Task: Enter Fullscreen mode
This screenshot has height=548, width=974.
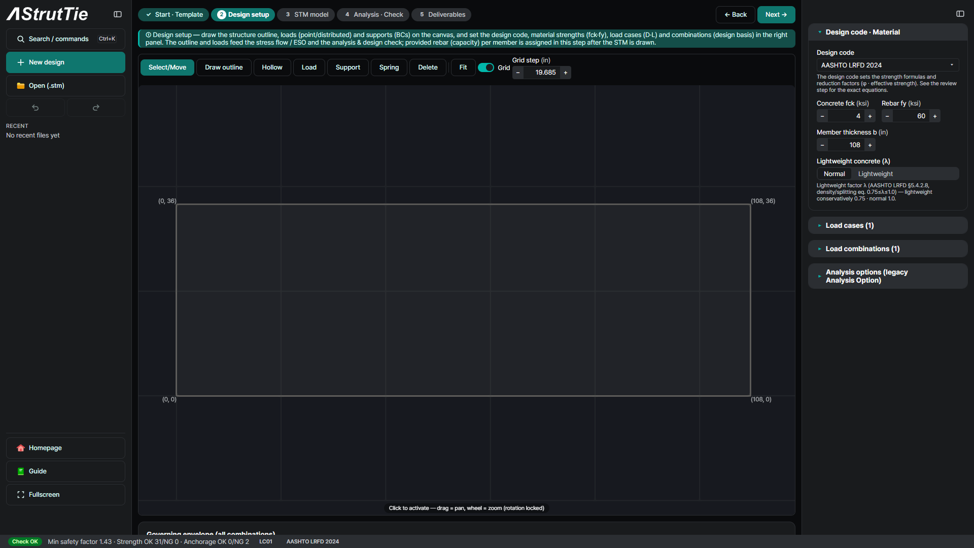Action: pos(65,495)
